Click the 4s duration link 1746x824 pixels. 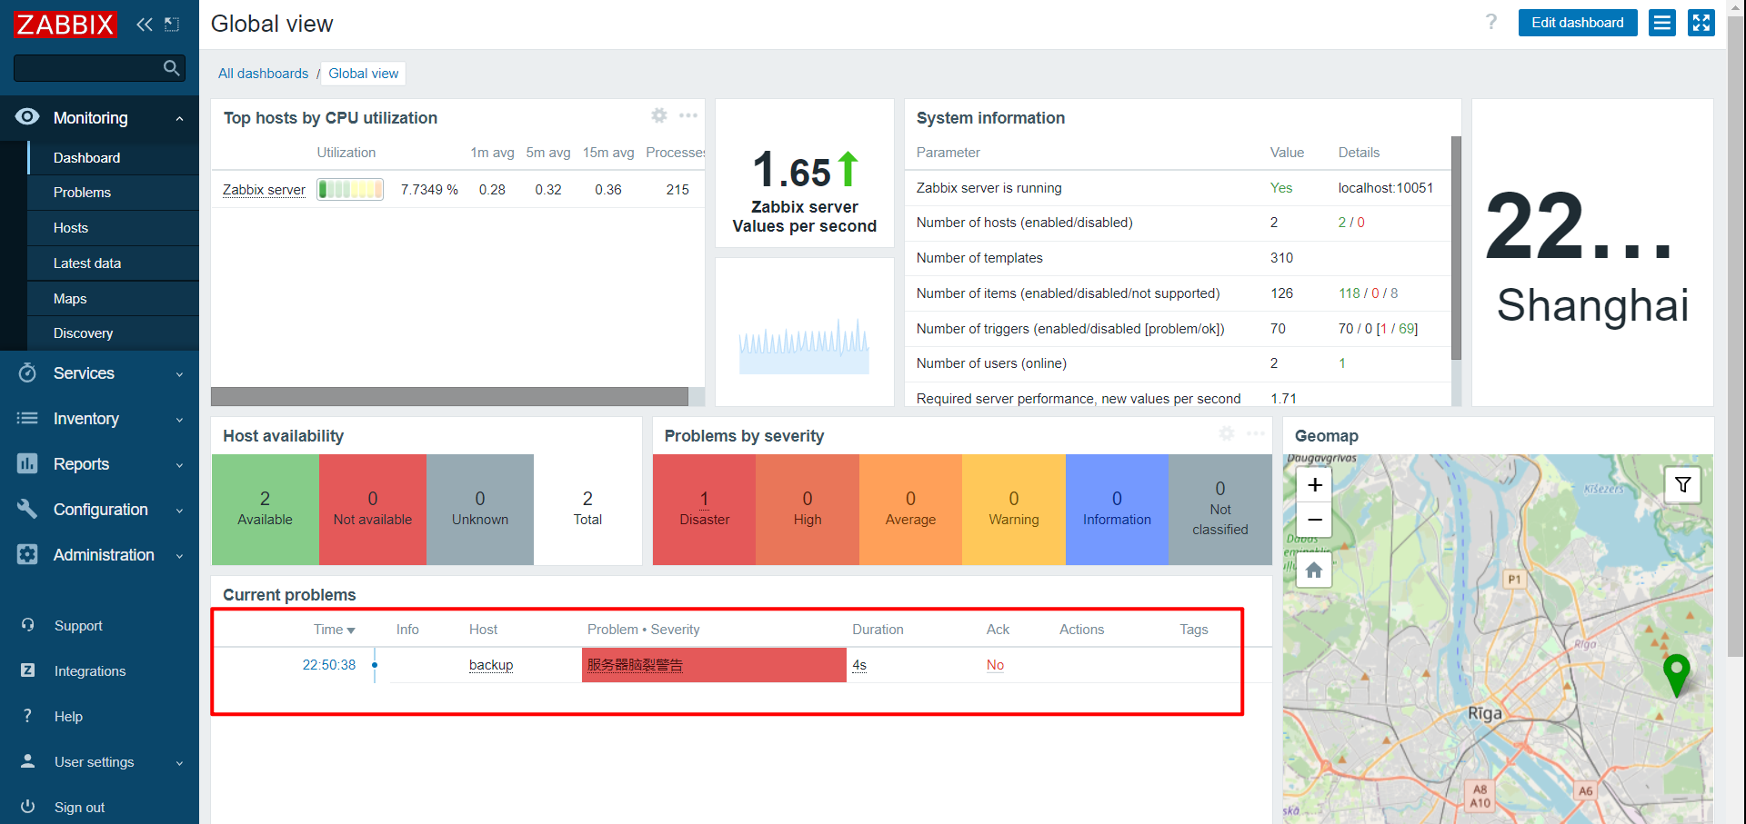click(x=859, y=665)
